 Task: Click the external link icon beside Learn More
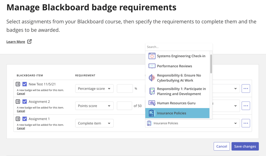[x=29, y=41]
